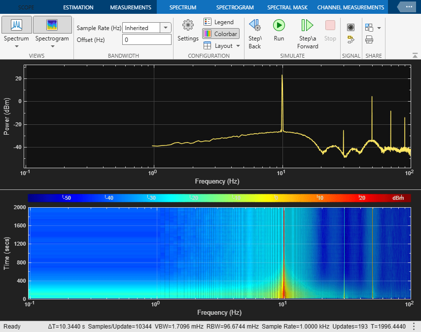This screenshot has height=332, width=421.
Task: Click the signal snapshot icon
Action: click(x=351, y=27)
